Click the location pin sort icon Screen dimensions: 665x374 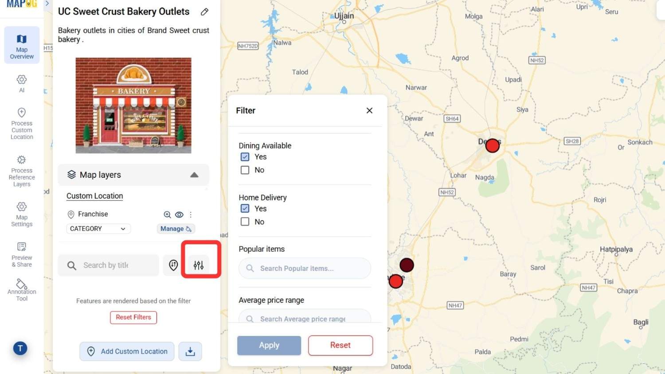pyautogui.click(x=173, y=265)
